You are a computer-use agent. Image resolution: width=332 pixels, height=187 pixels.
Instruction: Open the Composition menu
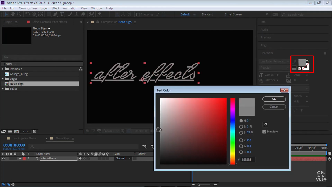coord(28,8)
